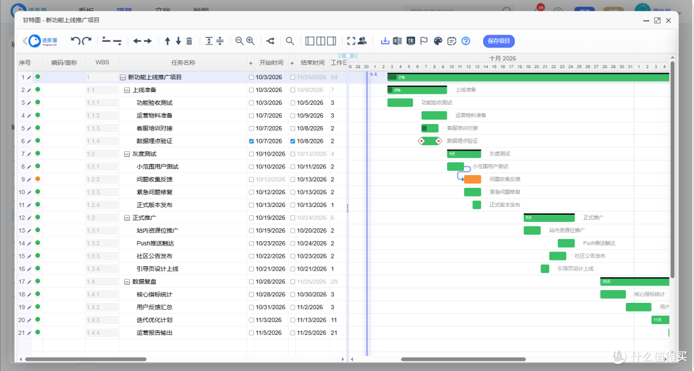Uncheck start date checkbox for 数据埋点验证
694x371 pixels.
251,141
